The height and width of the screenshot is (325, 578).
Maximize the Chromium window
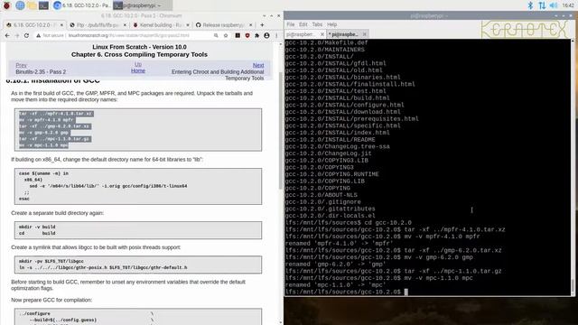point(271,16)
